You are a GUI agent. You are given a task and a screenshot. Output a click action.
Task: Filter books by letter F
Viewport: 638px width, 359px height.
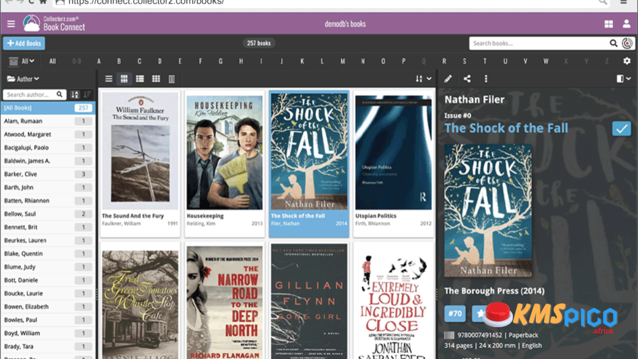[x=200, y=61]
